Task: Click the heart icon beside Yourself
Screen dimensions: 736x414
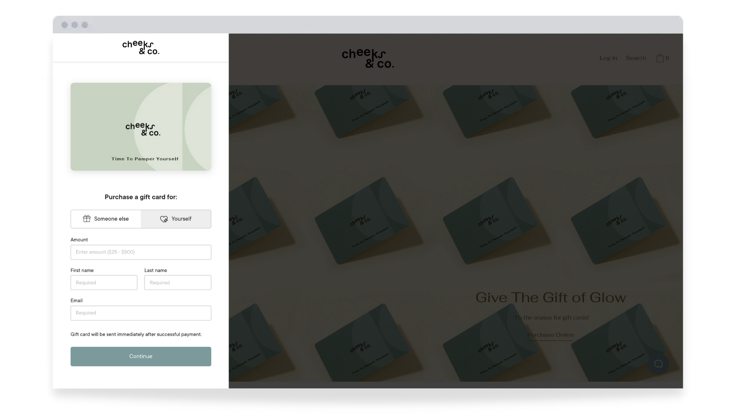Action: pos(164,219)
